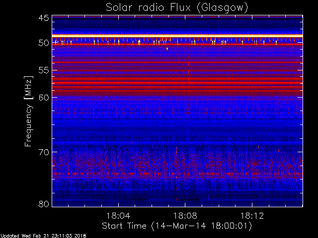Click the "Solar radio Flux (Glasgow)" plot title
This screenshot has height=238, width=318.
[x=177, y=7]
